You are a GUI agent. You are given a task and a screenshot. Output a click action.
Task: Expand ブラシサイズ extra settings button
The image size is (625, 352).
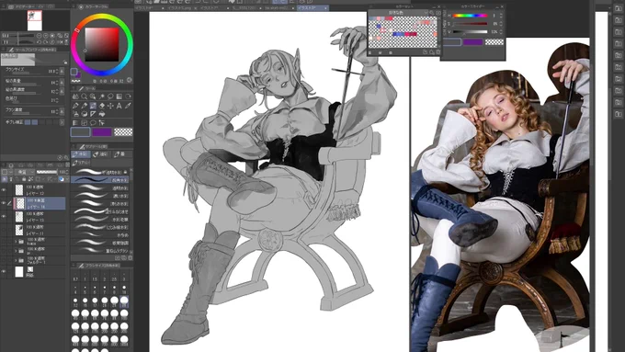62,72
